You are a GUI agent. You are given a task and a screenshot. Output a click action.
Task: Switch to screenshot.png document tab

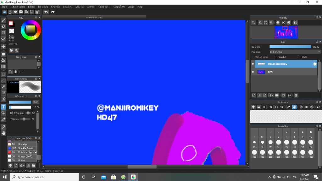tap(94, 18)
